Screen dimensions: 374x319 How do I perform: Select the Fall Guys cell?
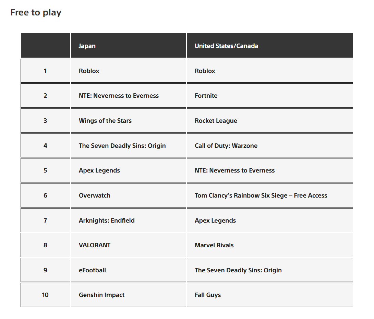click(x=270, y=295)
